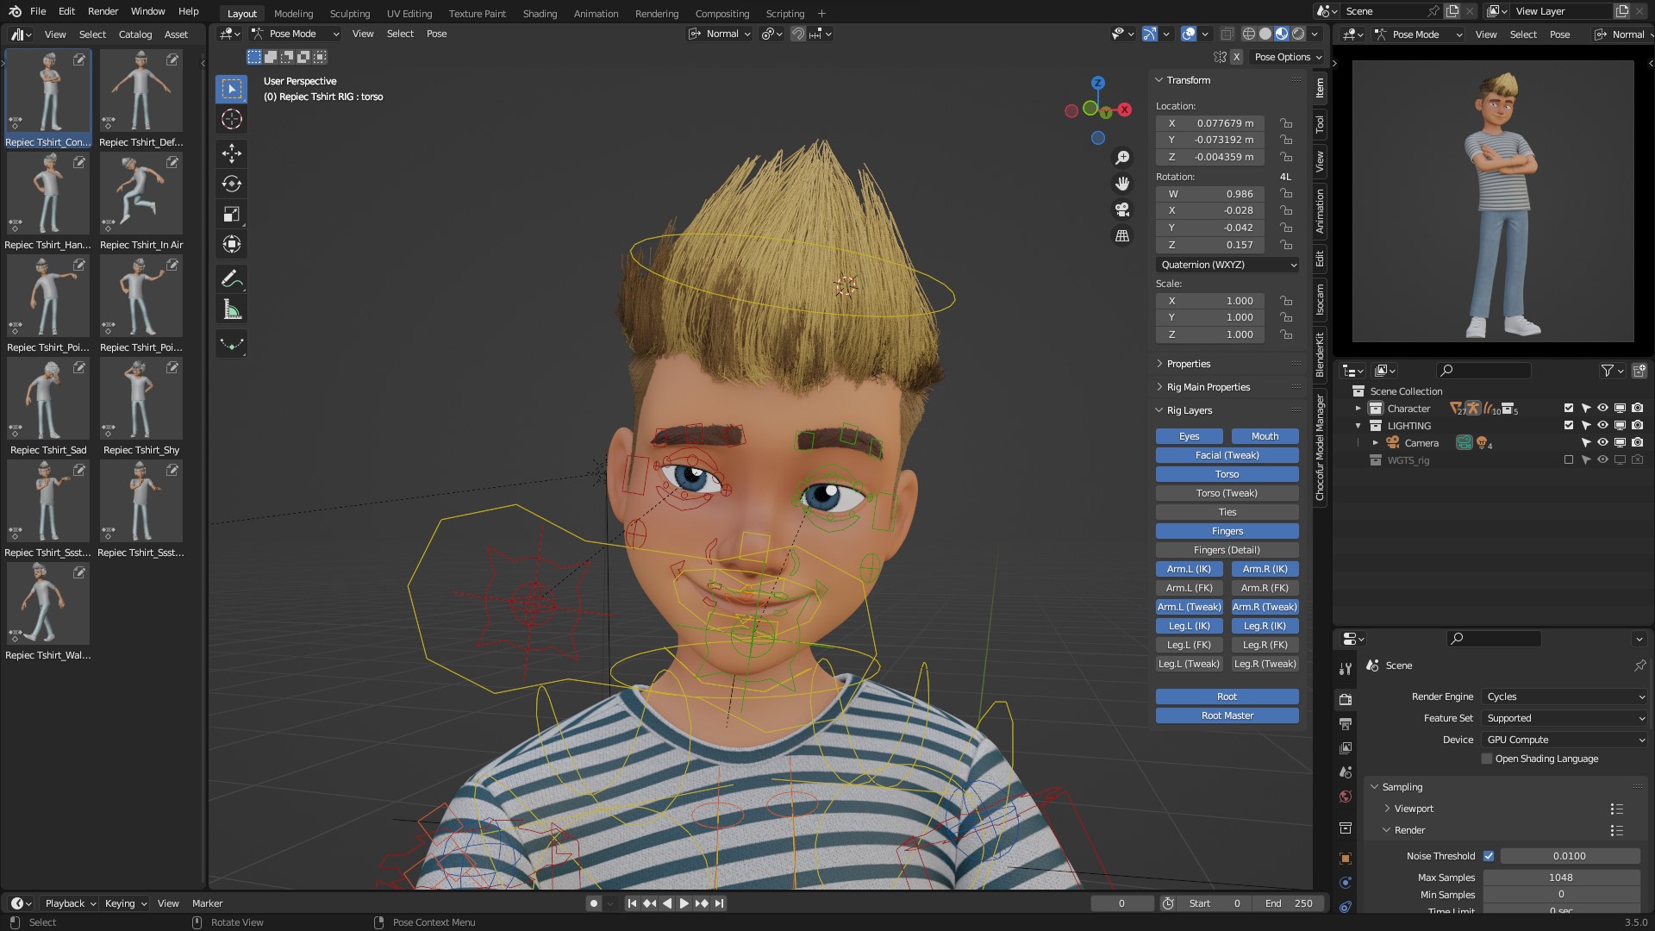
Task: Switch to the Sculpting workspace tab
Action: [349, 13]
